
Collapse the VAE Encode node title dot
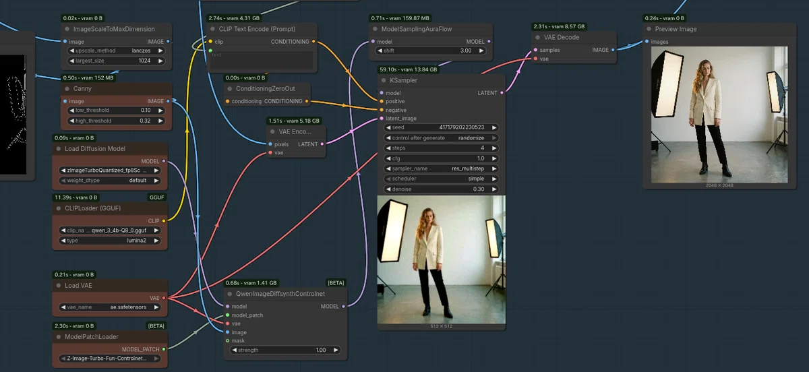[x=272, y=131]
